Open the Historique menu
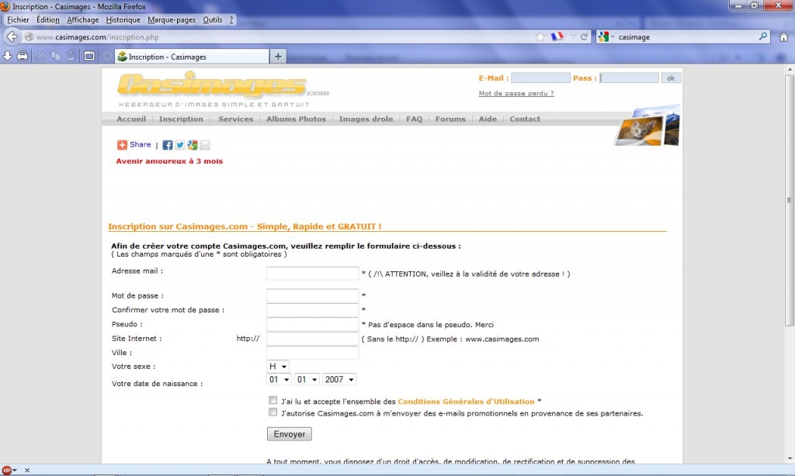This screenshot has width=795, height=476. pos(123,19)
